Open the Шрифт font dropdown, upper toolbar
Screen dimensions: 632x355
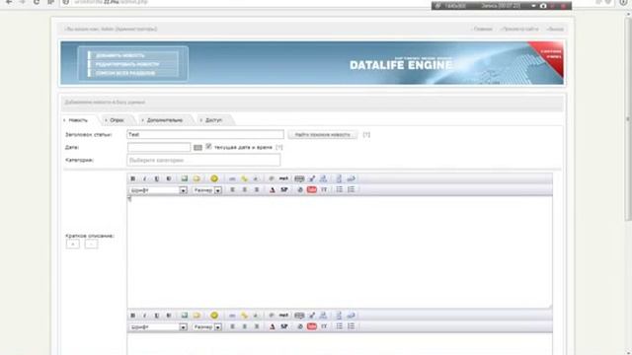pyautogui.click(x=158, y=190)
